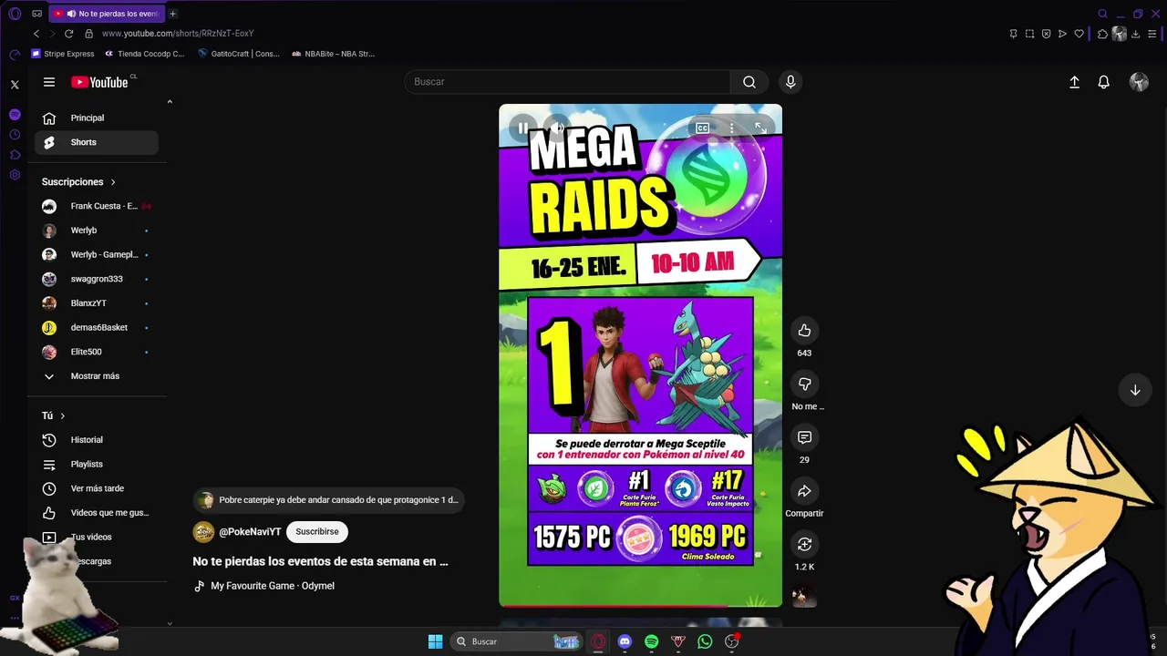This screenshot has width=1167, height=656.
Task: Click the YouTube search magnifier button
Action: [749, 82]
